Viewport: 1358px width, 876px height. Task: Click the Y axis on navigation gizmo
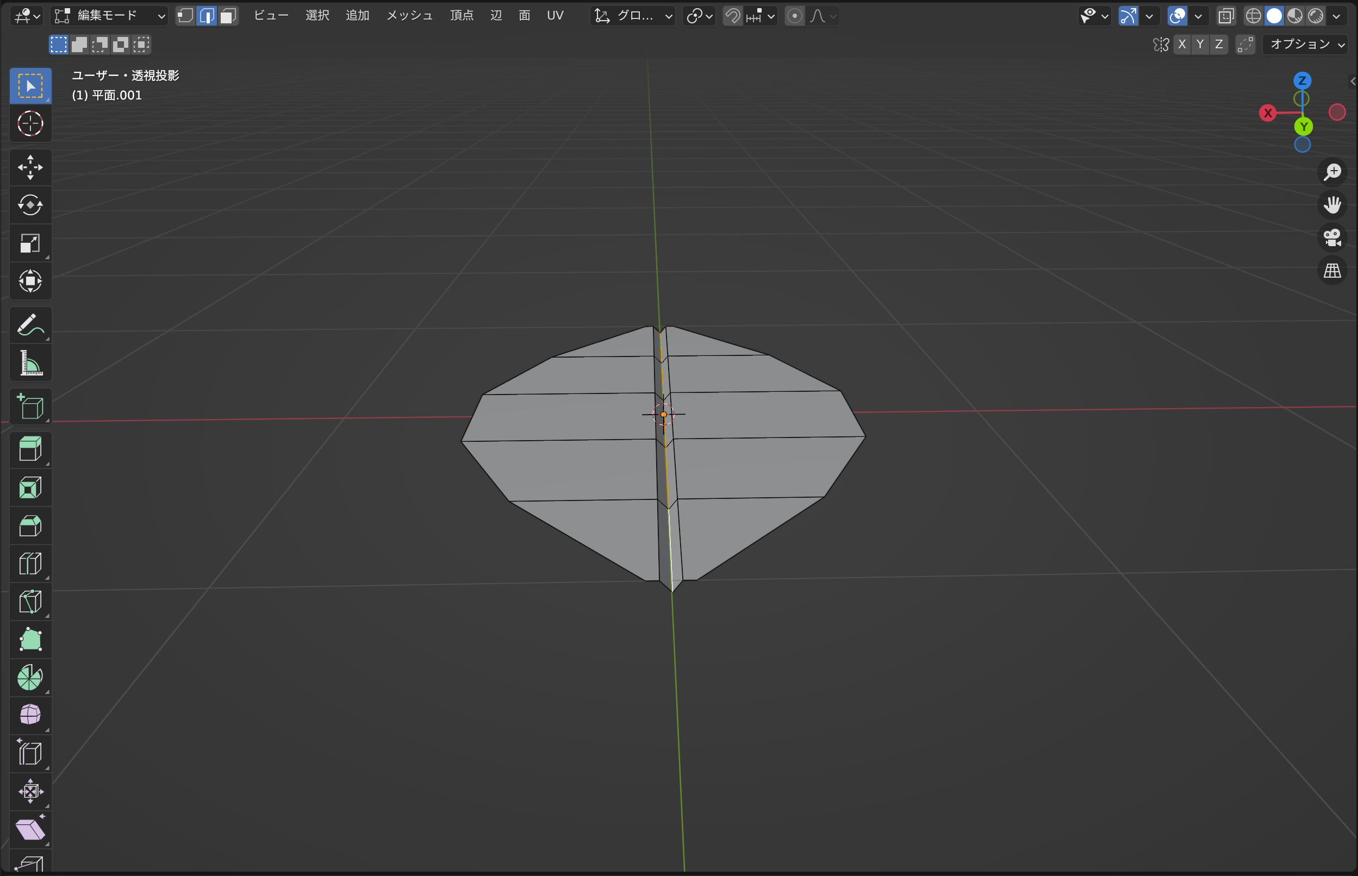point(1304,126)
